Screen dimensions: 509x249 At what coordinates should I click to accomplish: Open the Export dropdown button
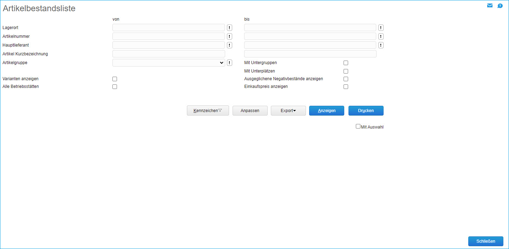288,111
